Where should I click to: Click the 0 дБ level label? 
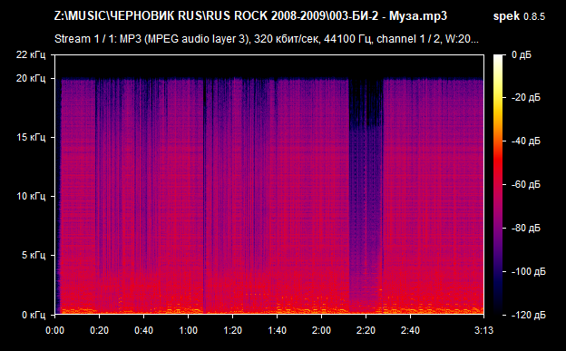pyautogui.click(x=522, y=55)
